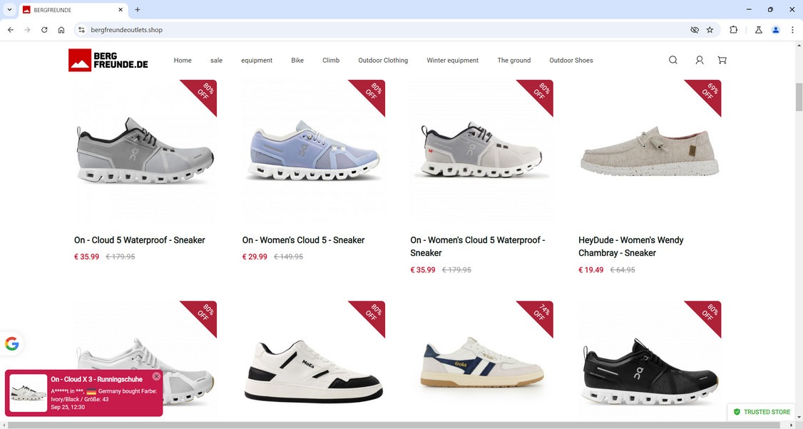The image size is (803, 429).
Task: Click the Bergfreunde.de logo
Action: click(108, 60)
